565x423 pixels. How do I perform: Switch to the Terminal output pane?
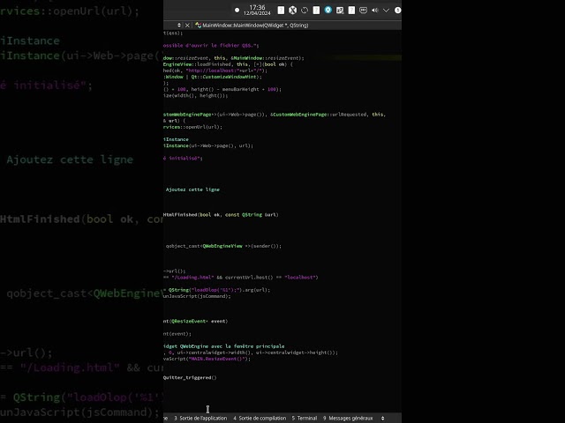pyautogui.click(x=304, y=418)
